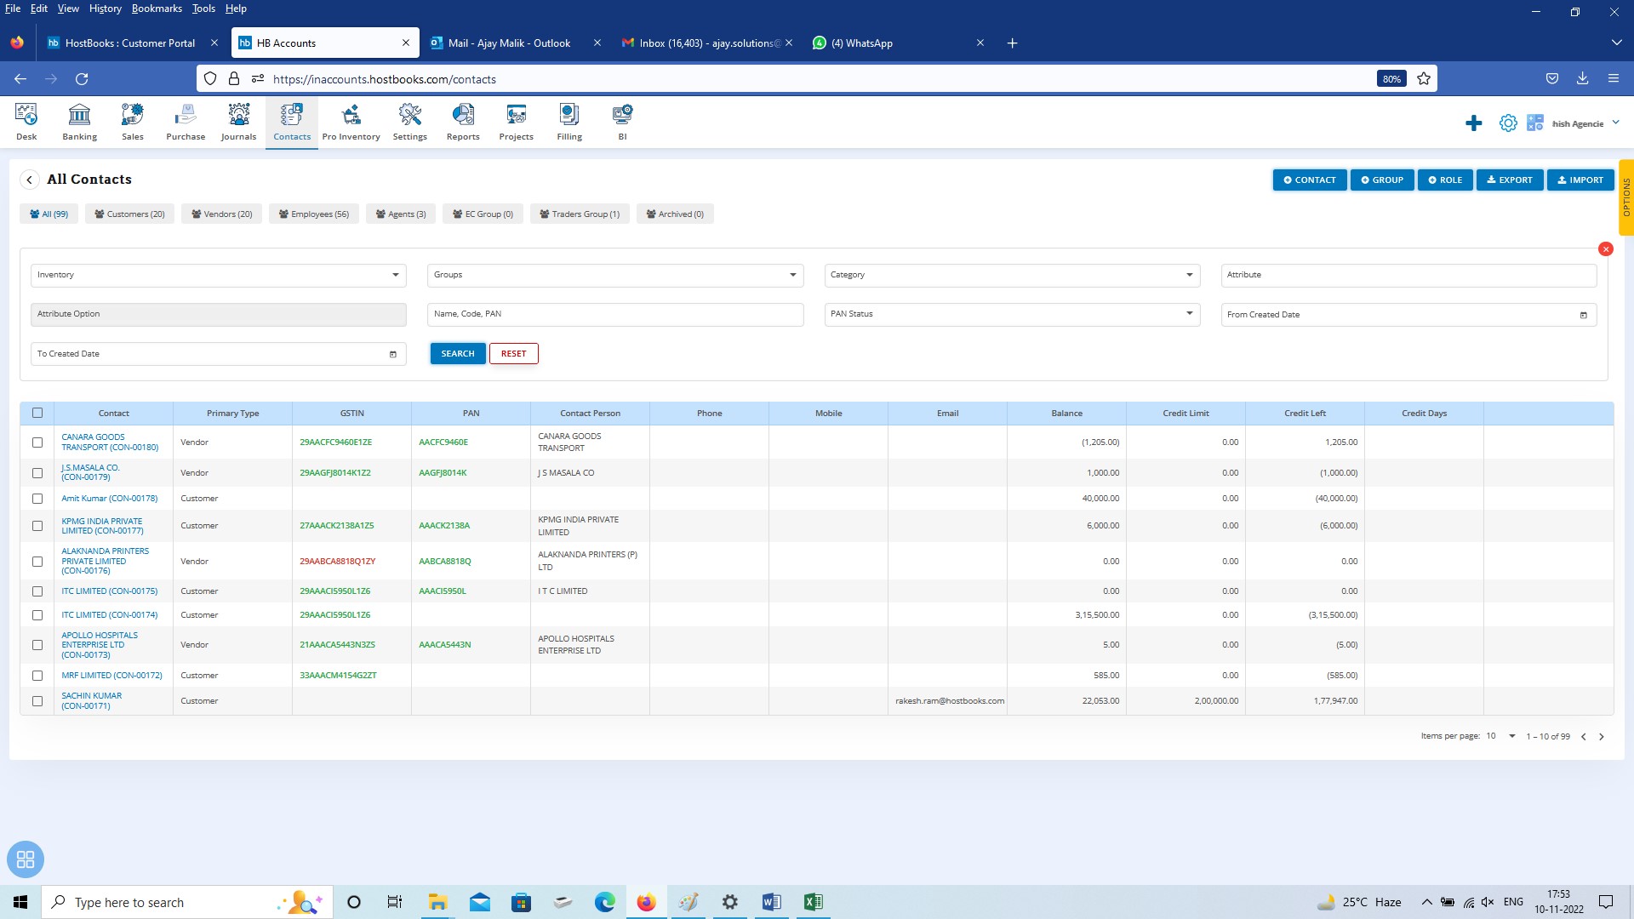Screen dimensions: 1634x919
Task: Click the Contacts navigation icon
Action: click(x=292, y=121)
